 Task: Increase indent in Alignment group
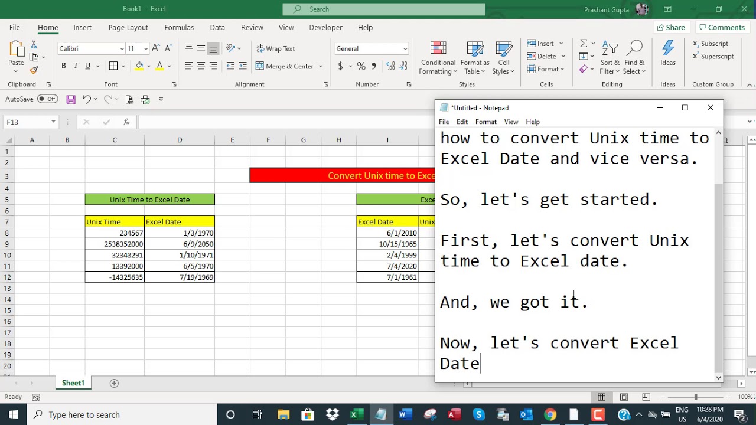click(x=243, y=66)
